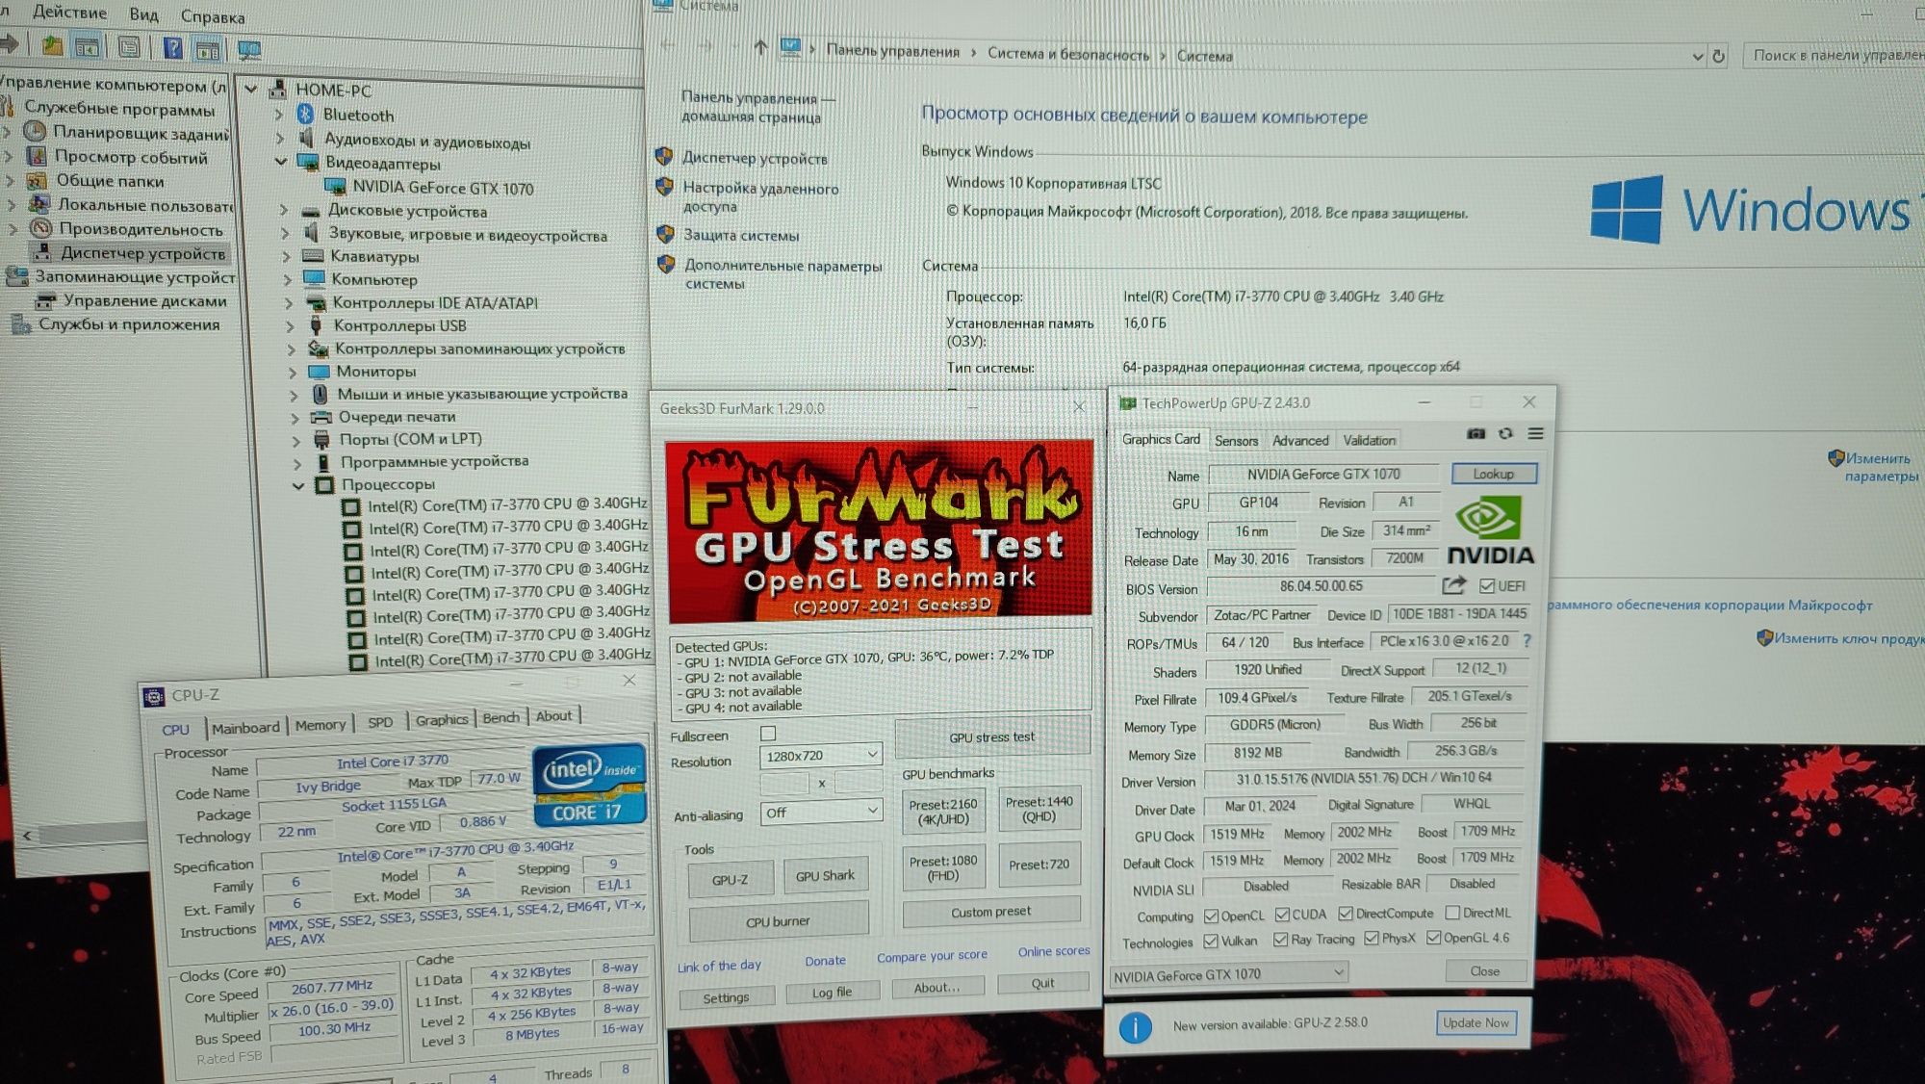Collapse the Процессоры tree node

[298, 485]
